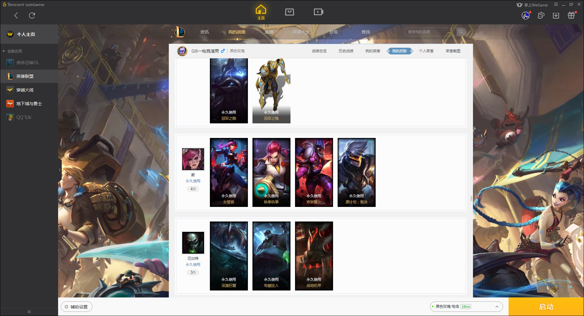The width and height of the screenshot is (584, 316).
Task: Switch to 战绩总览 sub-tab
Action: point(319,51)
